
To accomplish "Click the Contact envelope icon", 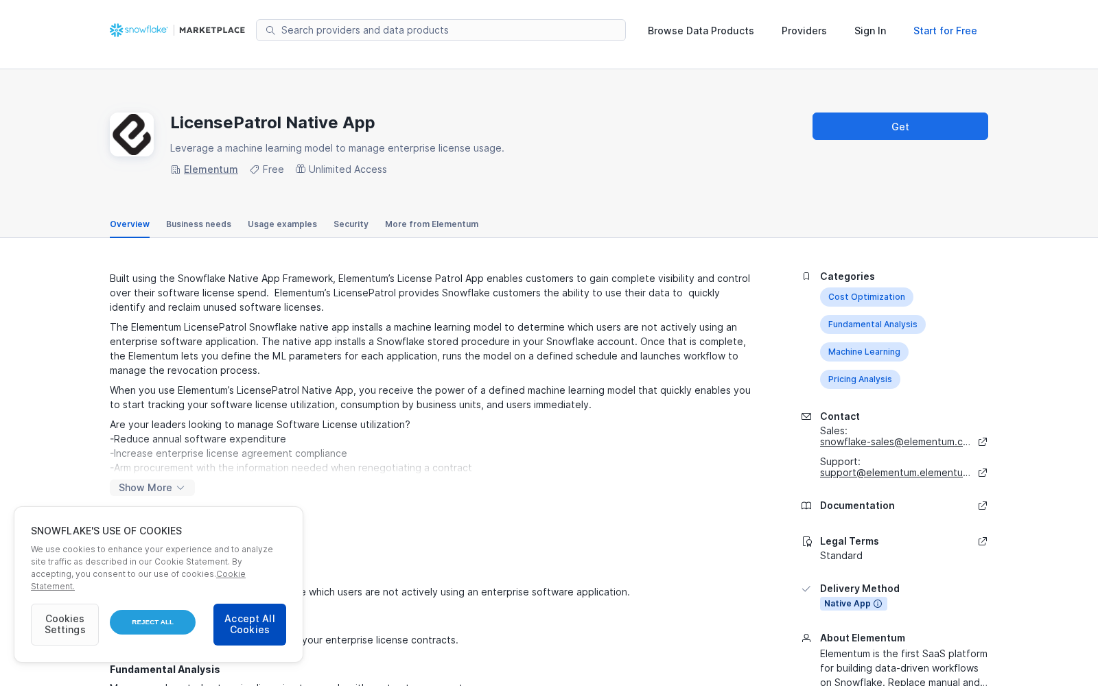I will pyautogui.click(x=806, y=416).
